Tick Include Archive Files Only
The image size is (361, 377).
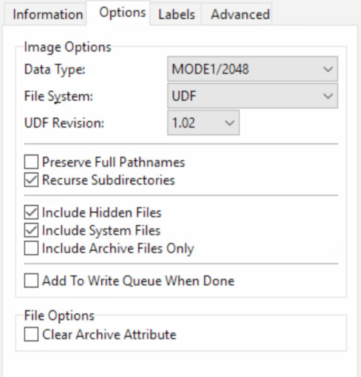coord(31,248)
